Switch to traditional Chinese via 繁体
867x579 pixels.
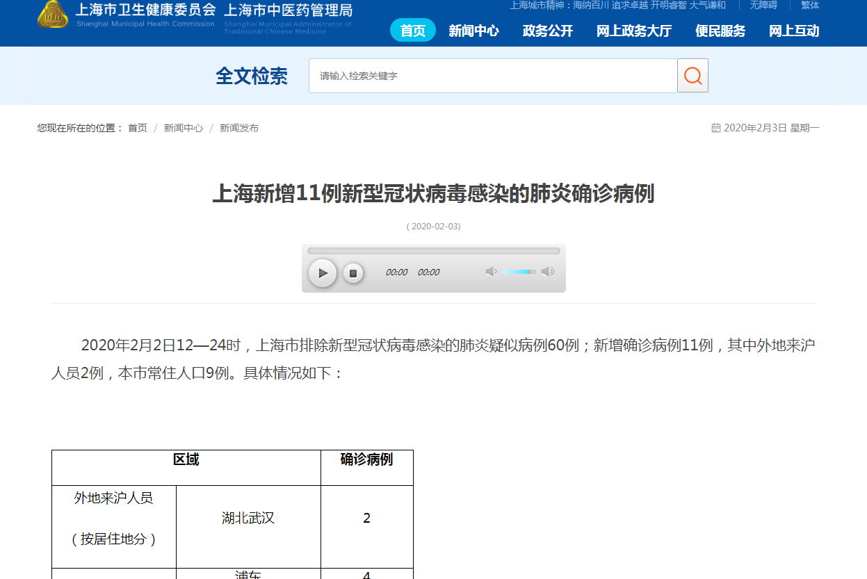(x=810, y=5)
